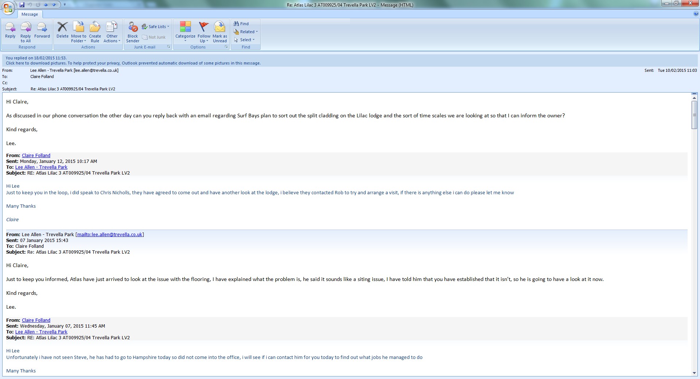
Task: Click info bar to download pictures
Action: [x=133, y=63]
